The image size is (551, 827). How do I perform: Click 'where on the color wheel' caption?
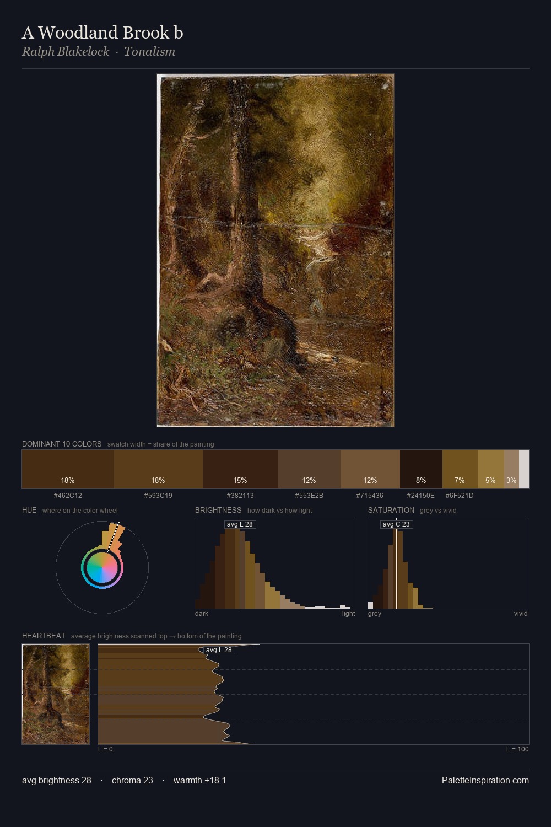point(80,511)
